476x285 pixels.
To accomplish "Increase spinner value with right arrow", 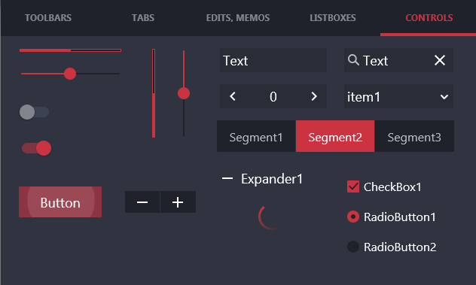I will tap(314, 96).
